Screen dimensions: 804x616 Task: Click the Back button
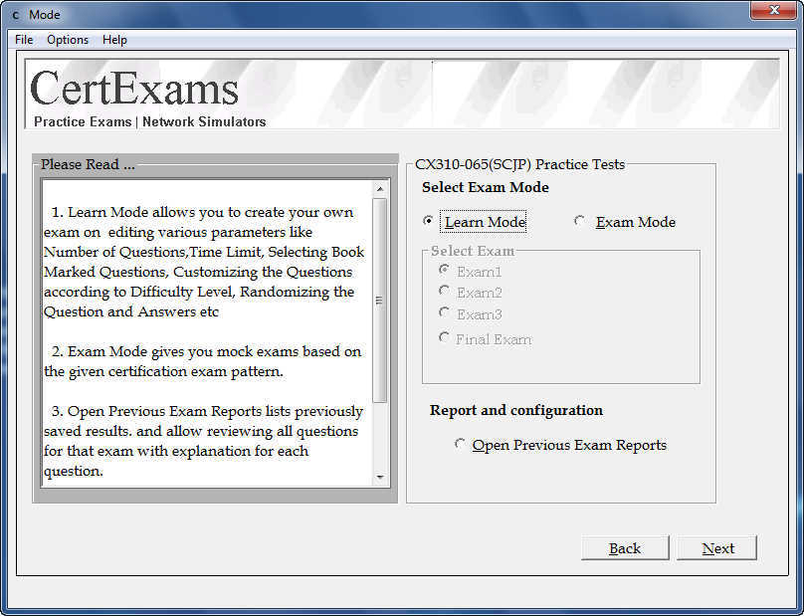(x=625, y=548)
